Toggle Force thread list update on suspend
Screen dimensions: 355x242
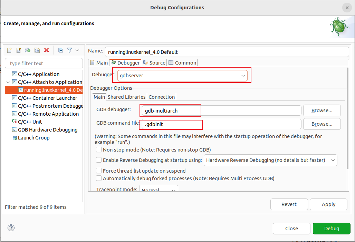(x=99, y=171)
